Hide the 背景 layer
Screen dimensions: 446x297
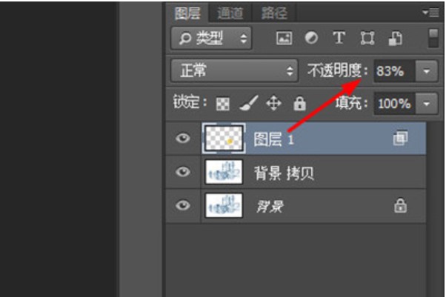click(x=182, y=205)
